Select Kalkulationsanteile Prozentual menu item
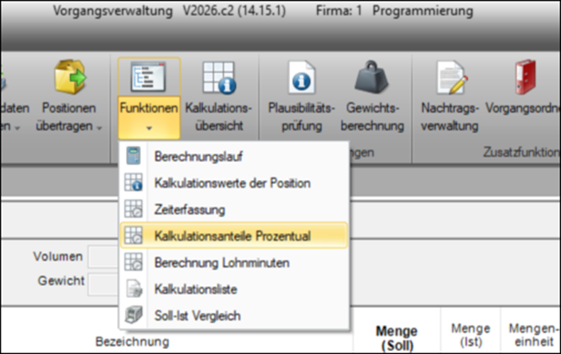Screen dimensions: 561x354 232,236
